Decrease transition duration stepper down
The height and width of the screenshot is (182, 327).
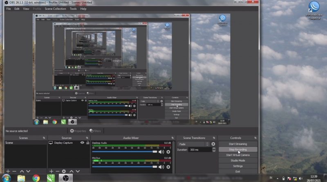coord(214,151)
